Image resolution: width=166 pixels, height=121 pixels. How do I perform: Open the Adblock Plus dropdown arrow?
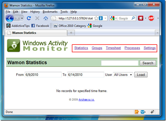tap(158, 18)
